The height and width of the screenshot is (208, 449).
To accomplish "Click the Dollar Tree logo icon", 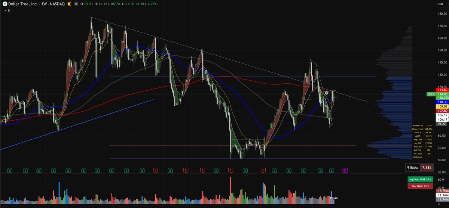I will pyautogui.click(x=5, y=4).
